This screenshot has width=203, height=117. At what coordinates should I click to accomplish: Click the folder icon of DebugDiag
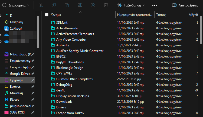[x=53, y=85]
